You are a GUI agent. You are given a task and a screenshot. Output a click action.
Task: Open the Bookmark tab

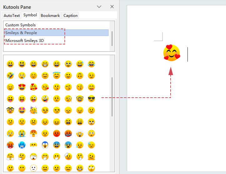point(50,16)
